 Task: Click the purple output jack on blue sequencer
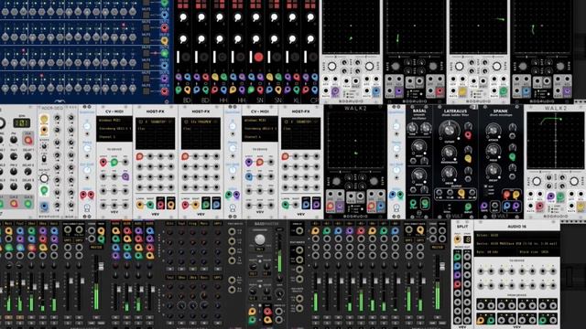165,79
